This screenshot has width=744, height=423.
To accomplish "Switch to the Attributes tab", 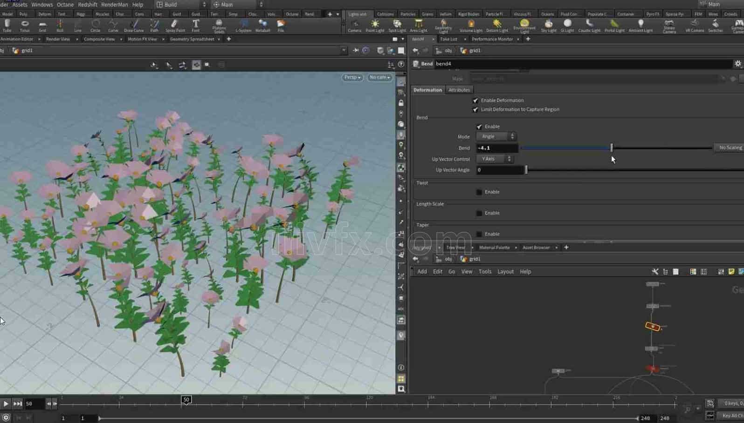I will click(459, 90).
